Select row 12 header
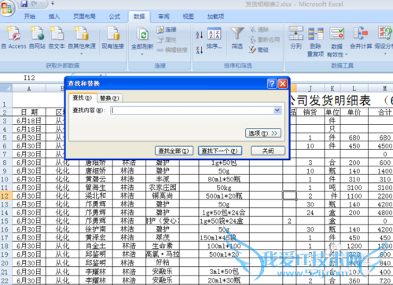393x285 pixels. 6,195
